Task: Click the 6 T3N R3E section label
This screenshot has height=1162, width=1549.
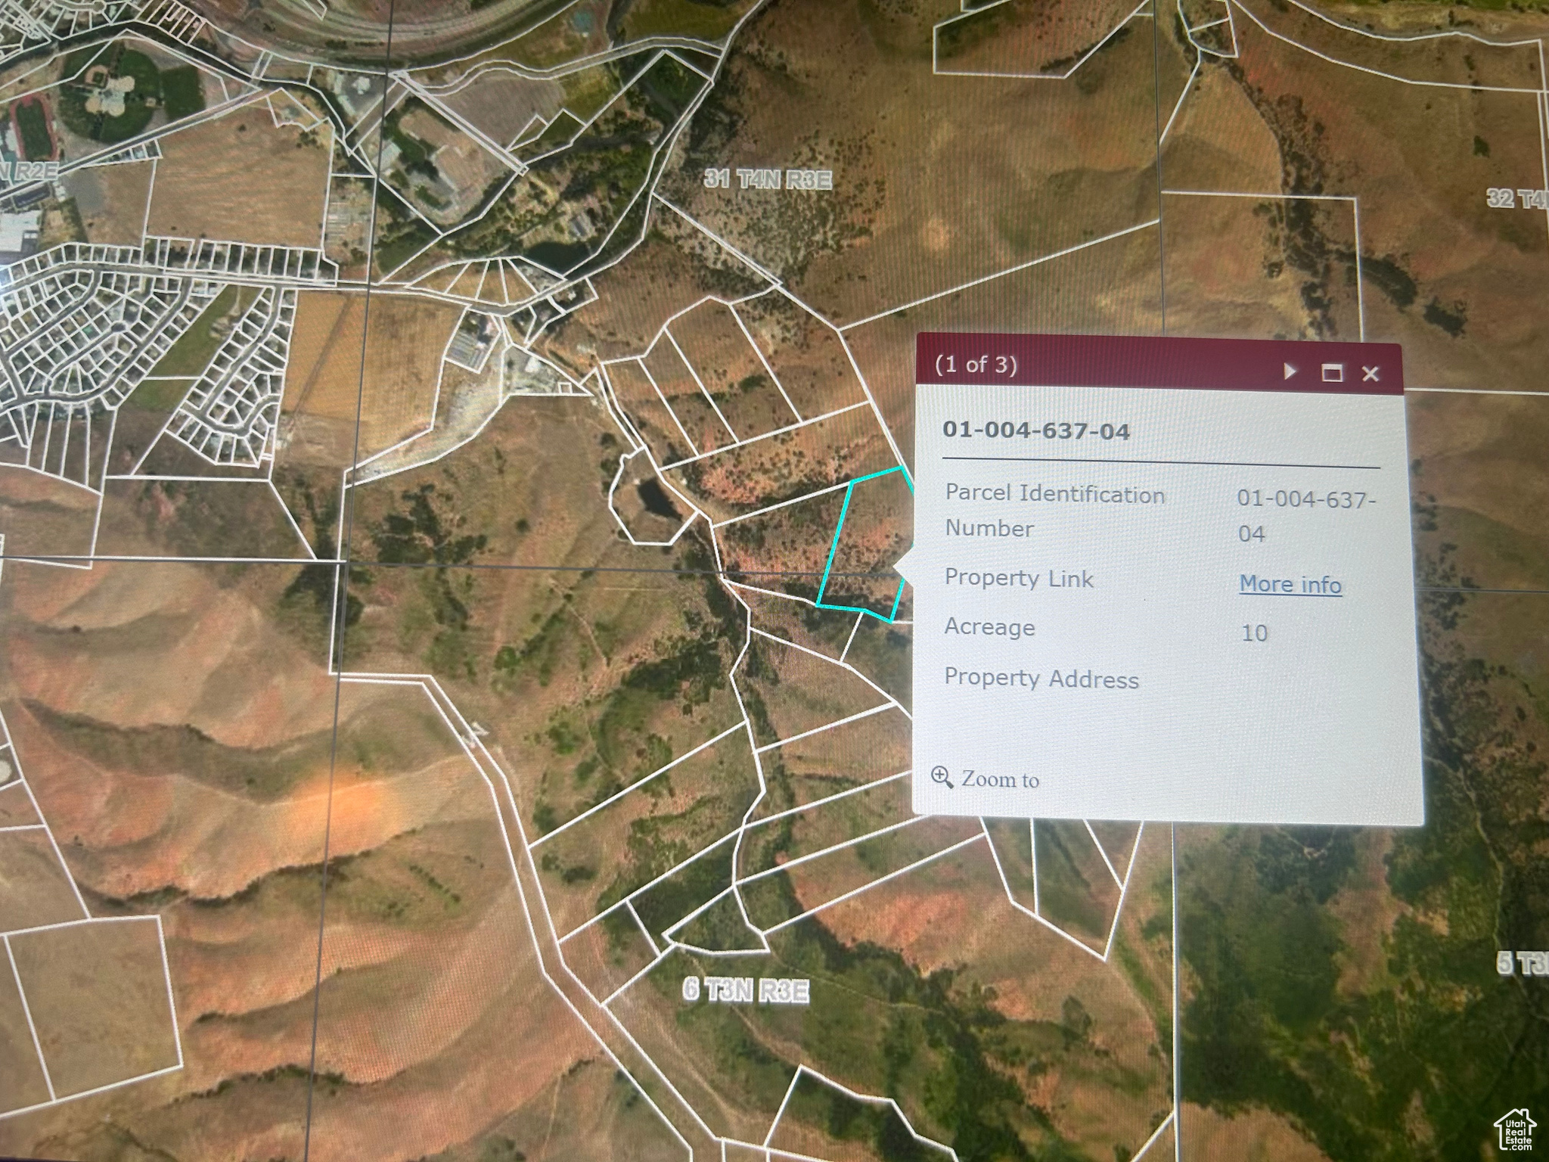Action: point(746,990)
